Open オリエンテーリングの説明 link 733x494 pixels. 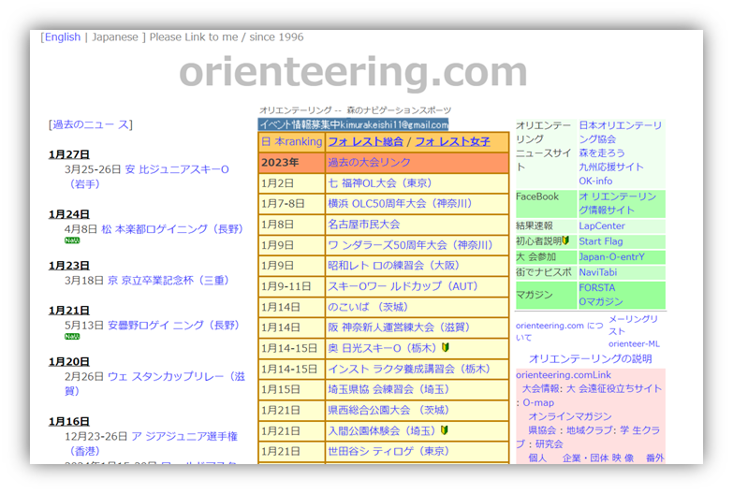(x=590, y=359)
